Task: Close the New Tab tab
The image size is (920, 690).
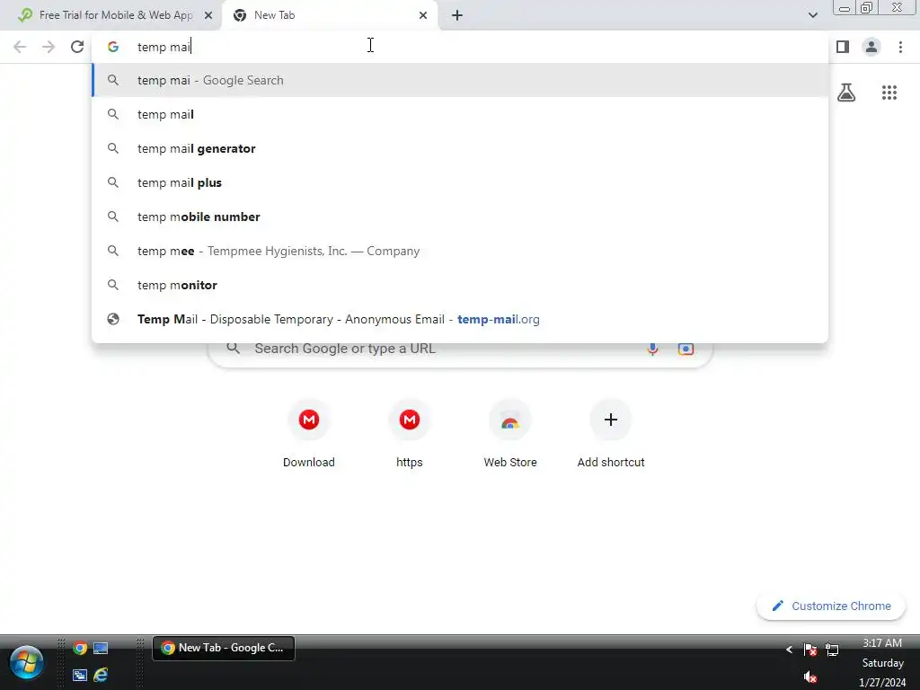Action: pos(423,15)
